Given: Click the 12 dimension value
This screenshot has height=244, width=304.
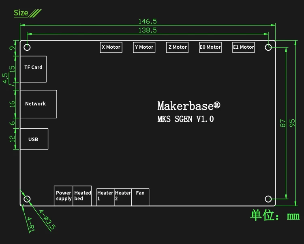Looking at the screenshot, I should 12,139.
